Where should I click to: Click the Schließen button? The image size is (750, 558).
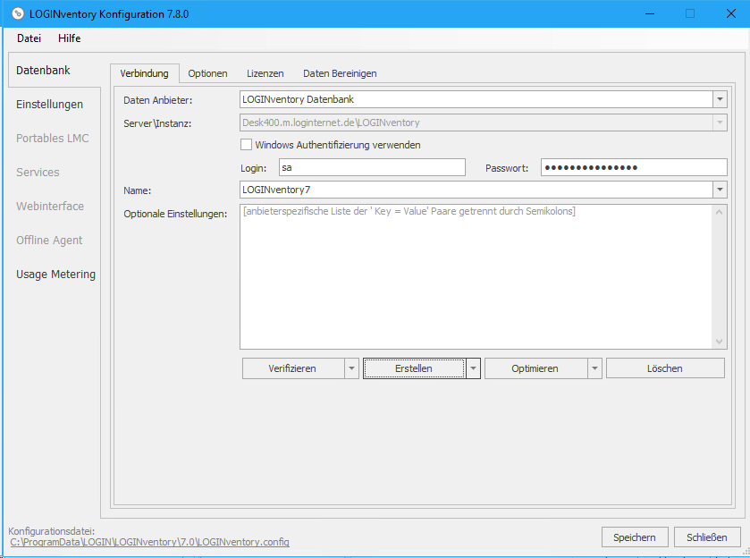(707, 537)
